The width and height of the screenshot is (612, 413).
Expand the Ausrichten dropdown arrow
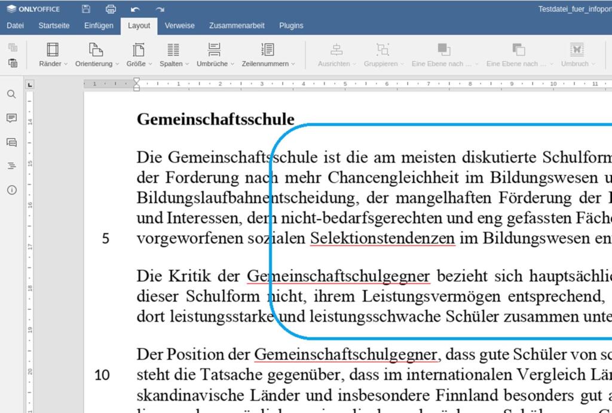(x=354, y=64)
